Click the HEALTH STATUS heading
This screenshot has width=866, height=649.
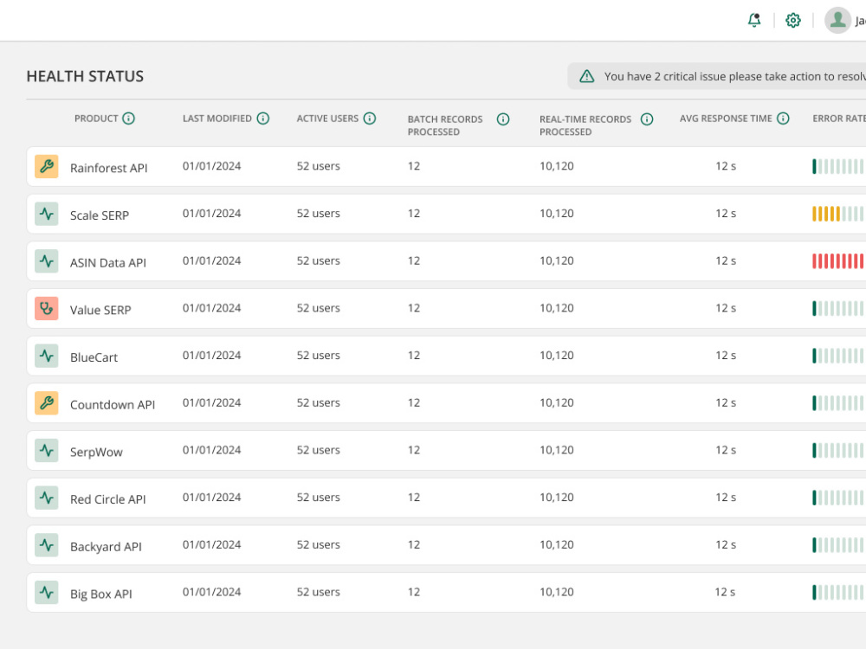click(85, 76)
